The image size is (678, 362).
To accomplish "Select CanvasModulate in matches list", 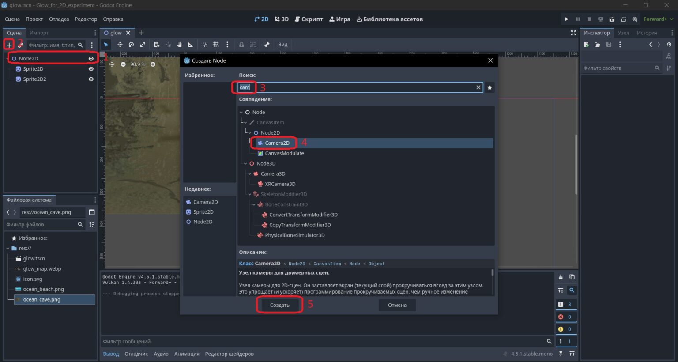I will (x=284, y=153).
